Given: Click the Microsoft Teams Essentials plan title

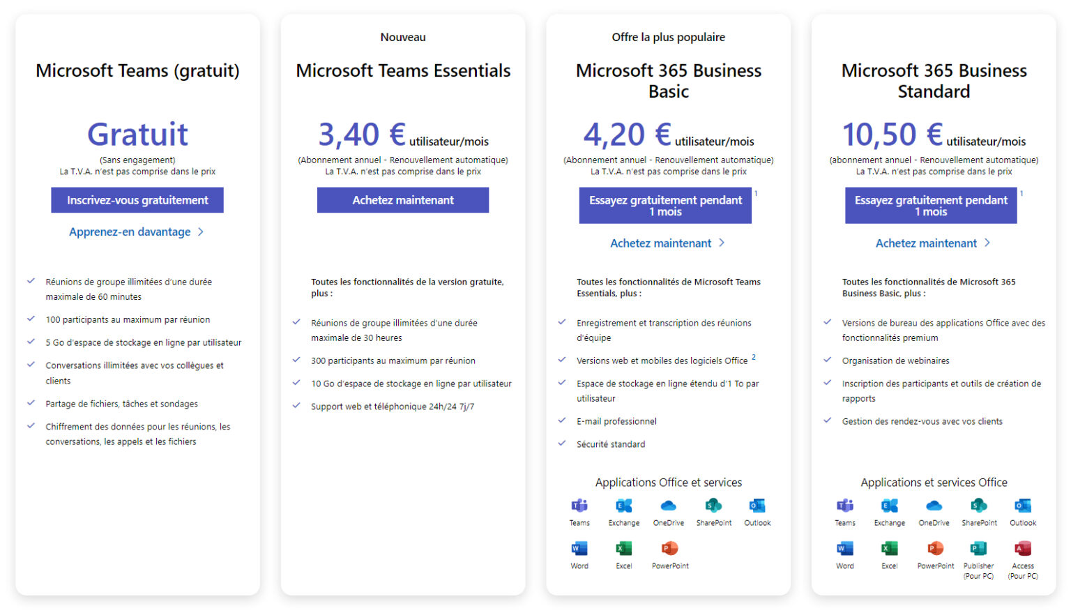Looking at the screenshot, I should 403,71.
